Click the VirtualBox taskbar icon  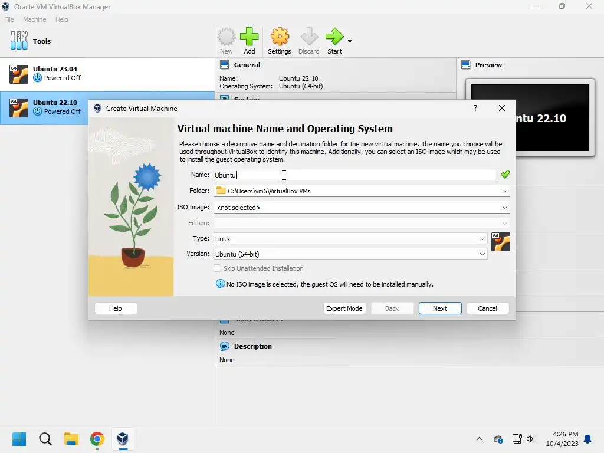coord(123,439)
